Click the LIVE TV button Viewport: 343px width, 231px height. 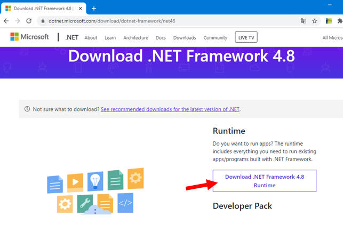[x=246, y=37]
